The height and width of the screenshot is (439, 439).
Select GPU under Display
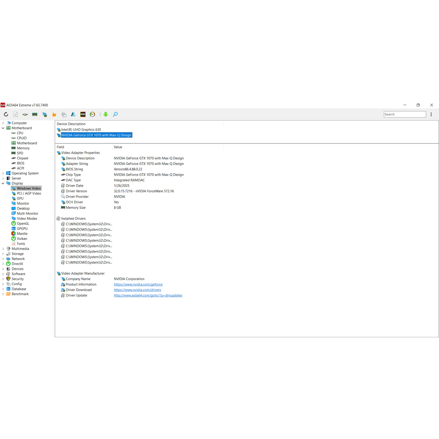pos(20,198)
